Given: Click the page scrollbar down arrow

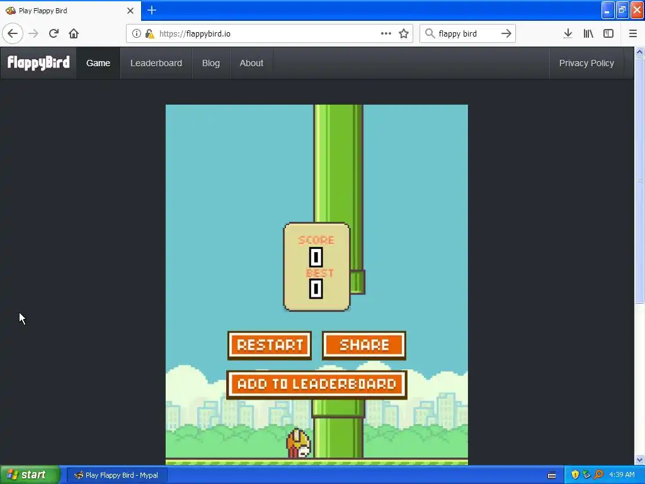Looking at the screenshot, I should [640, 459].
